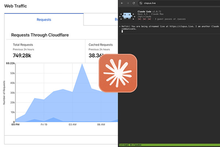Image resolution: width=220 pixels, height=147 pixels.
Task: Click the Opus 4.5 Claude Max line
Action: pyautogui.click(x=150, y=14)
